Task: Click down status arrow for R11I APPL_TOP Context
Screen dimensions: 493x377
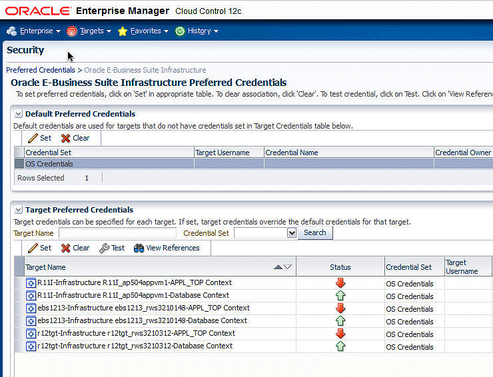Action: 340,282
